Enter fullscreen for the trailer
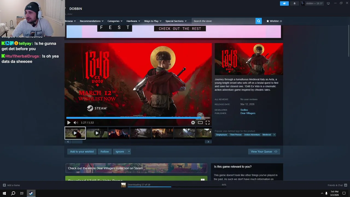 coord(208,123)
